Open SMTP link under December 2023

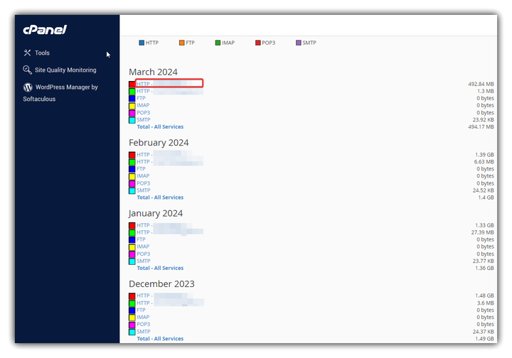pyautogui.click(x=144, y=332)
